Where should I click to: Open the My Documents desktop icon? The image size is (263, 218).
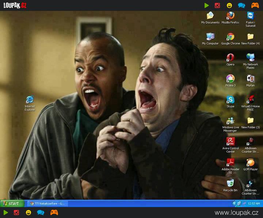210,18
